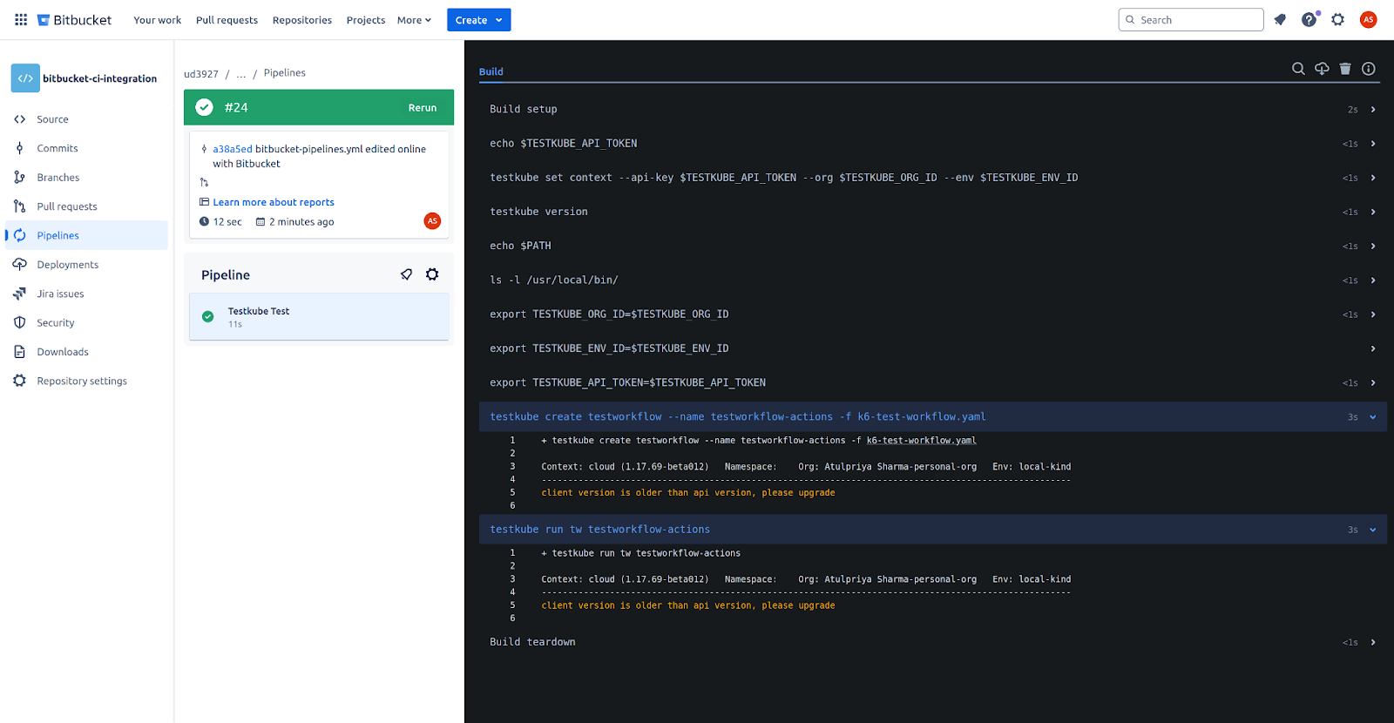The image size is (1394, 723).
Task: Search the build log with magnifier icon
Action: tap(1298, 69)
